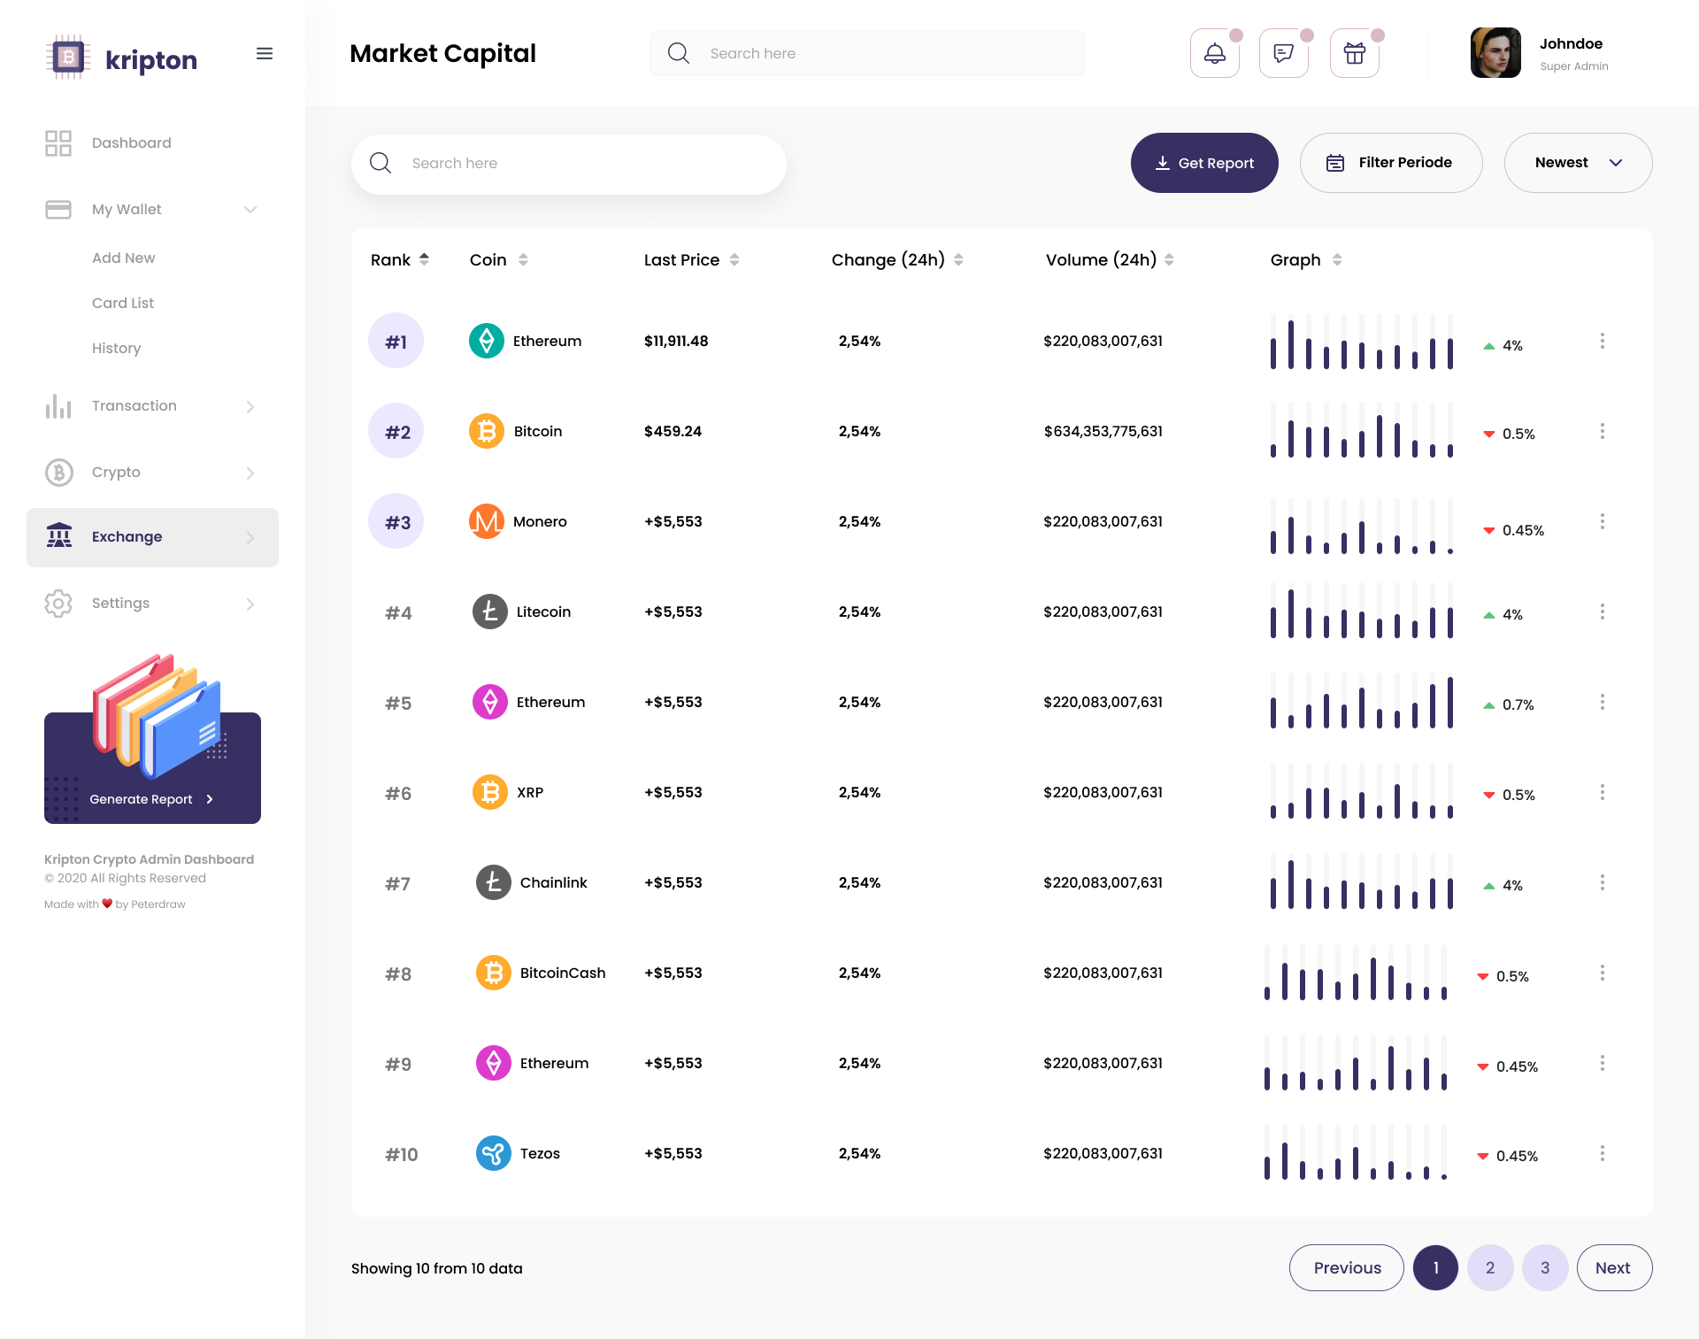Image resolution: width=1699 pixels, height=1339 pixels.
Task: Open the three-dot menu for row #1
Action: [x=1603, y=342]
